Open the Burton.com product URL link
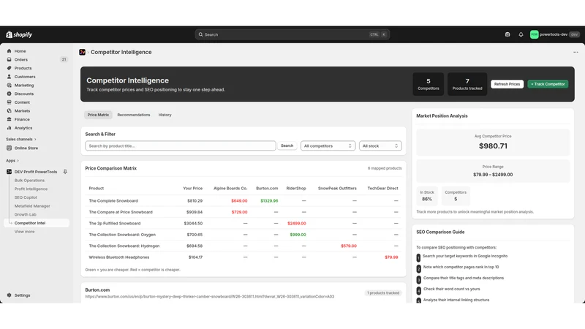Screen dimensions: 585x329 (210, 297)
